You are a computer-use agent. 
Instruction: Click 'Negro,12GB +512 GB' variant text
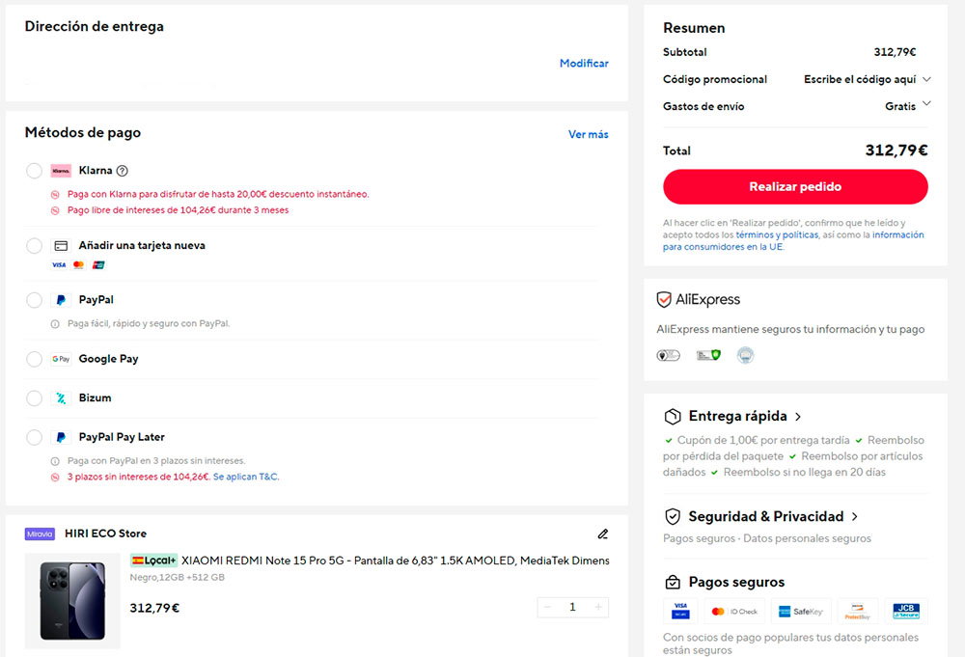click(x=178, y=578)
